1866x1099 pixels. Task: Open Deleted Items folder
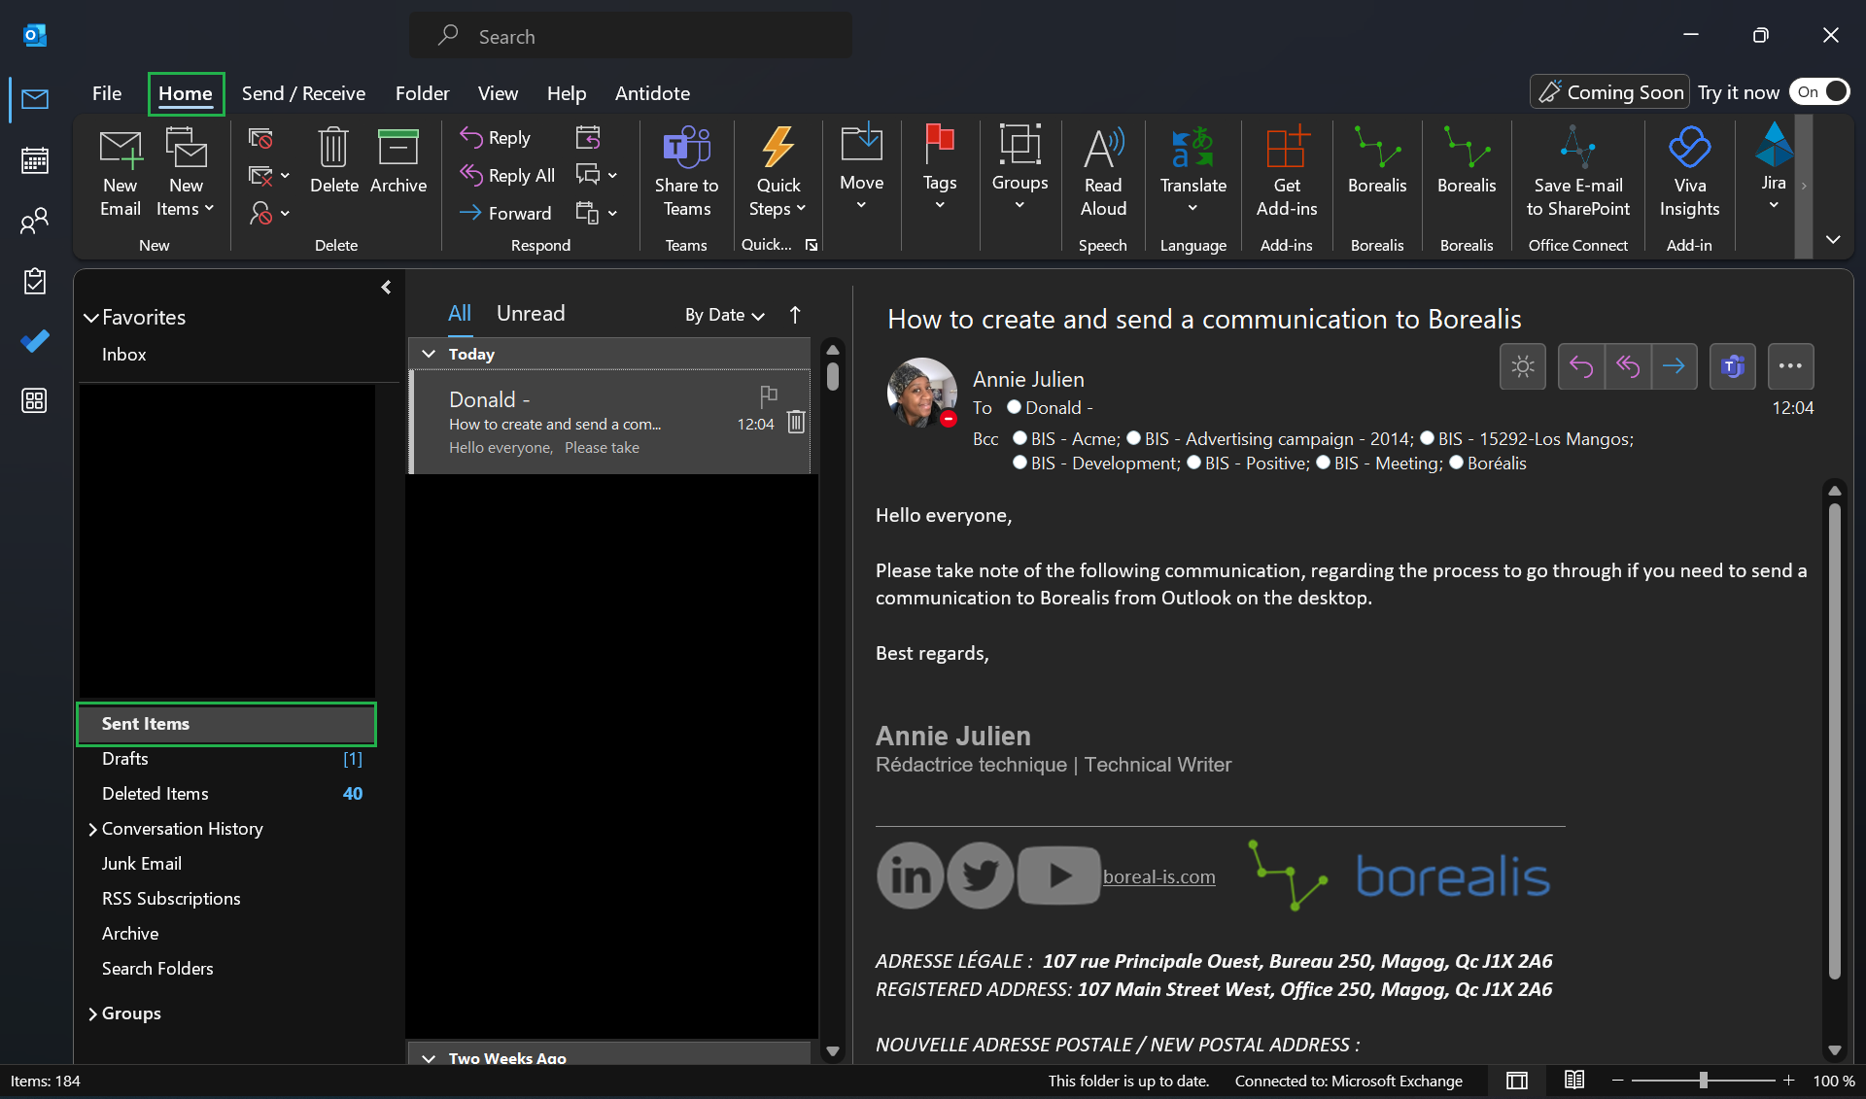coord(225,794)
